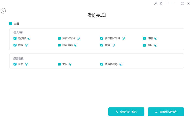
Task: Click the completion checkmark beside 日曆
Action: point(156,38)
